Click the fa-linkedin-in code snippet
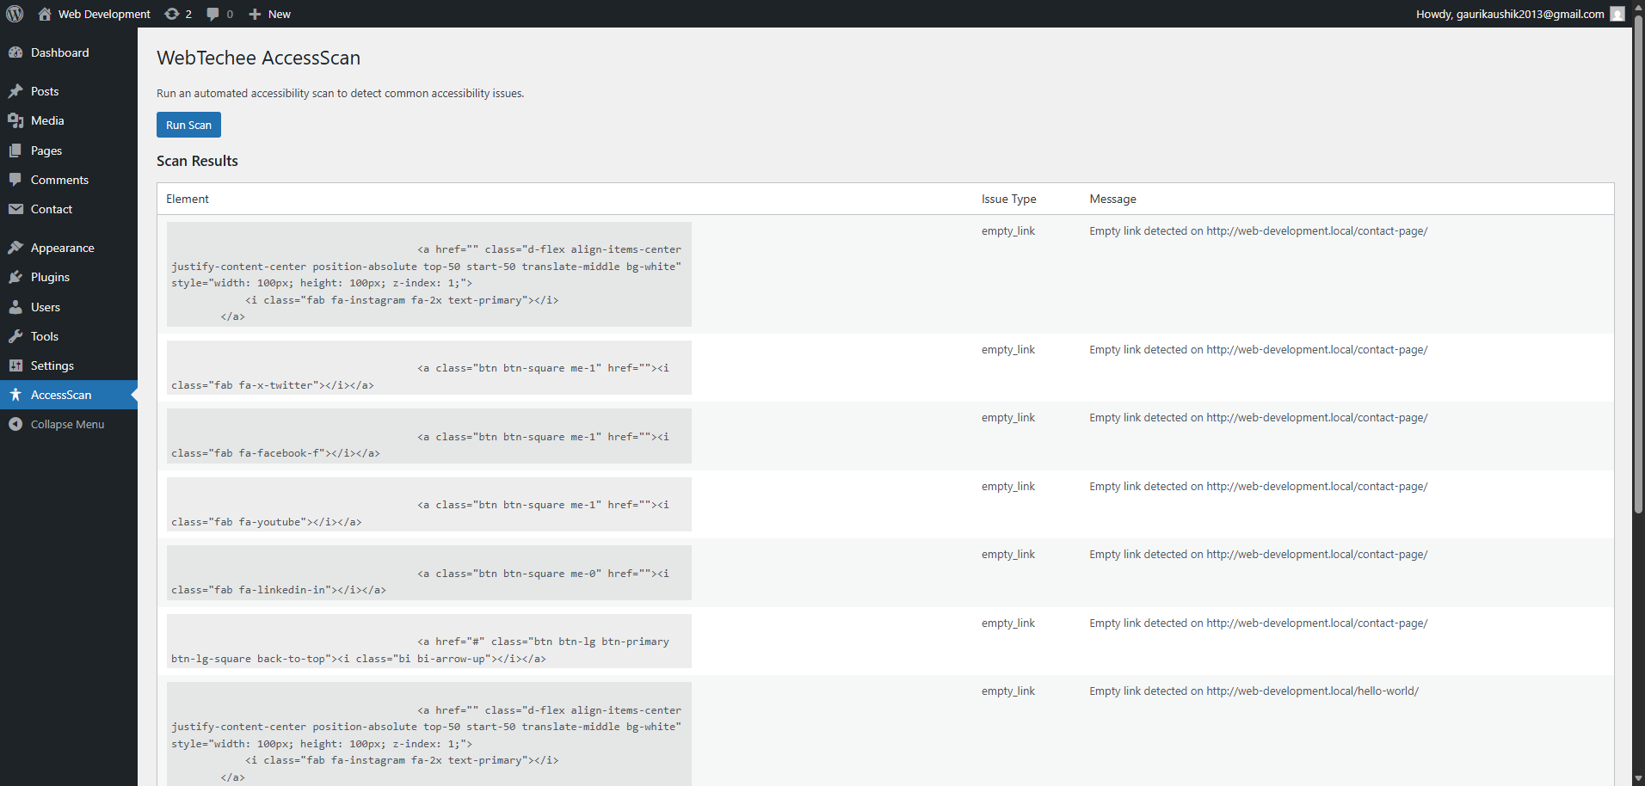 [x=429, y=573]
